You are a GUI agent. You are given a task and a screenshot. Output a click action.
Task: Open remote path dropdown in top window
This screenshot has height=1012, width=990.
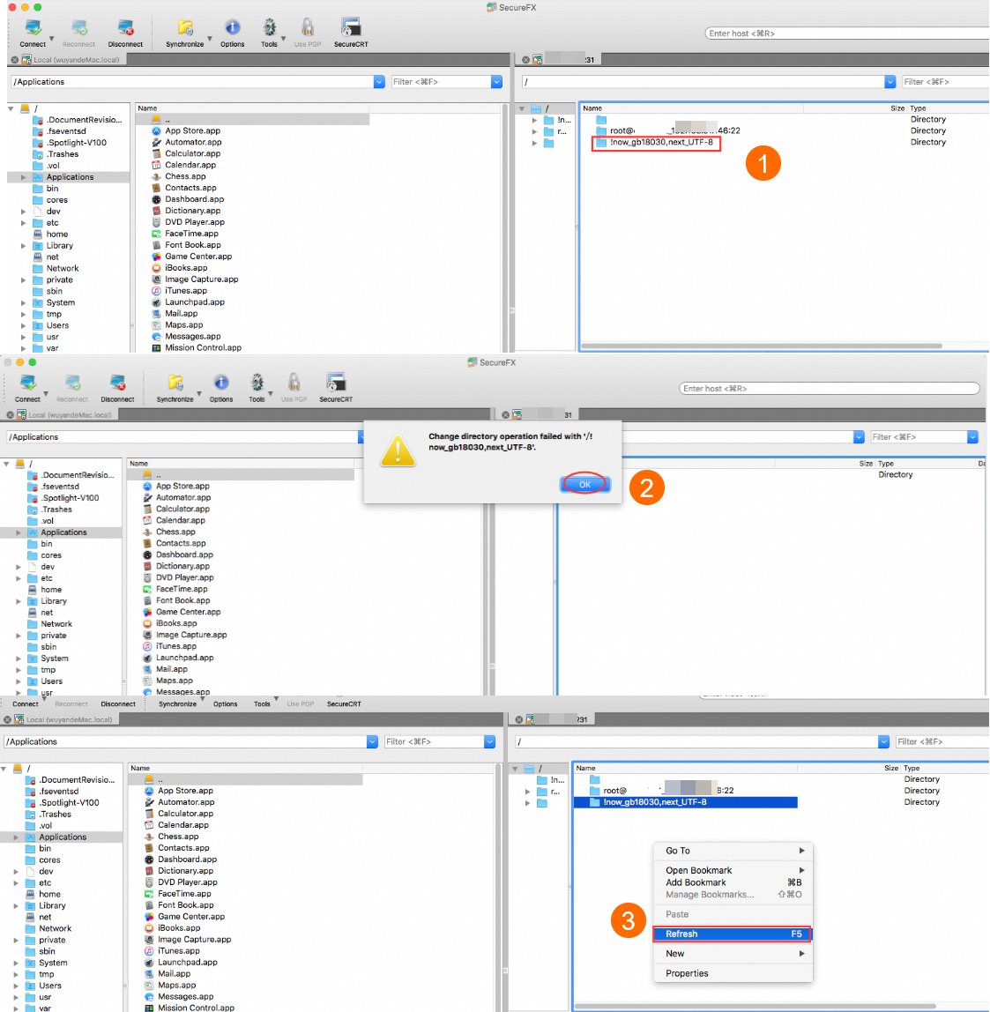(890, 82)
